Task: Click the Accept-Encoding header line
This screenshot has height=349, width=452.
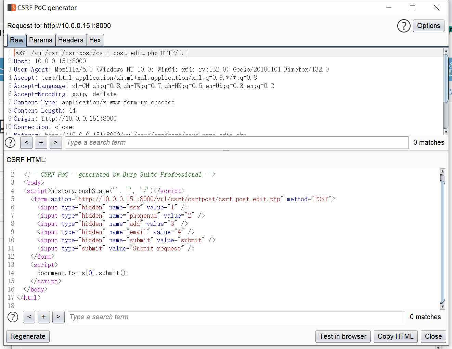Action: [65, 94]
